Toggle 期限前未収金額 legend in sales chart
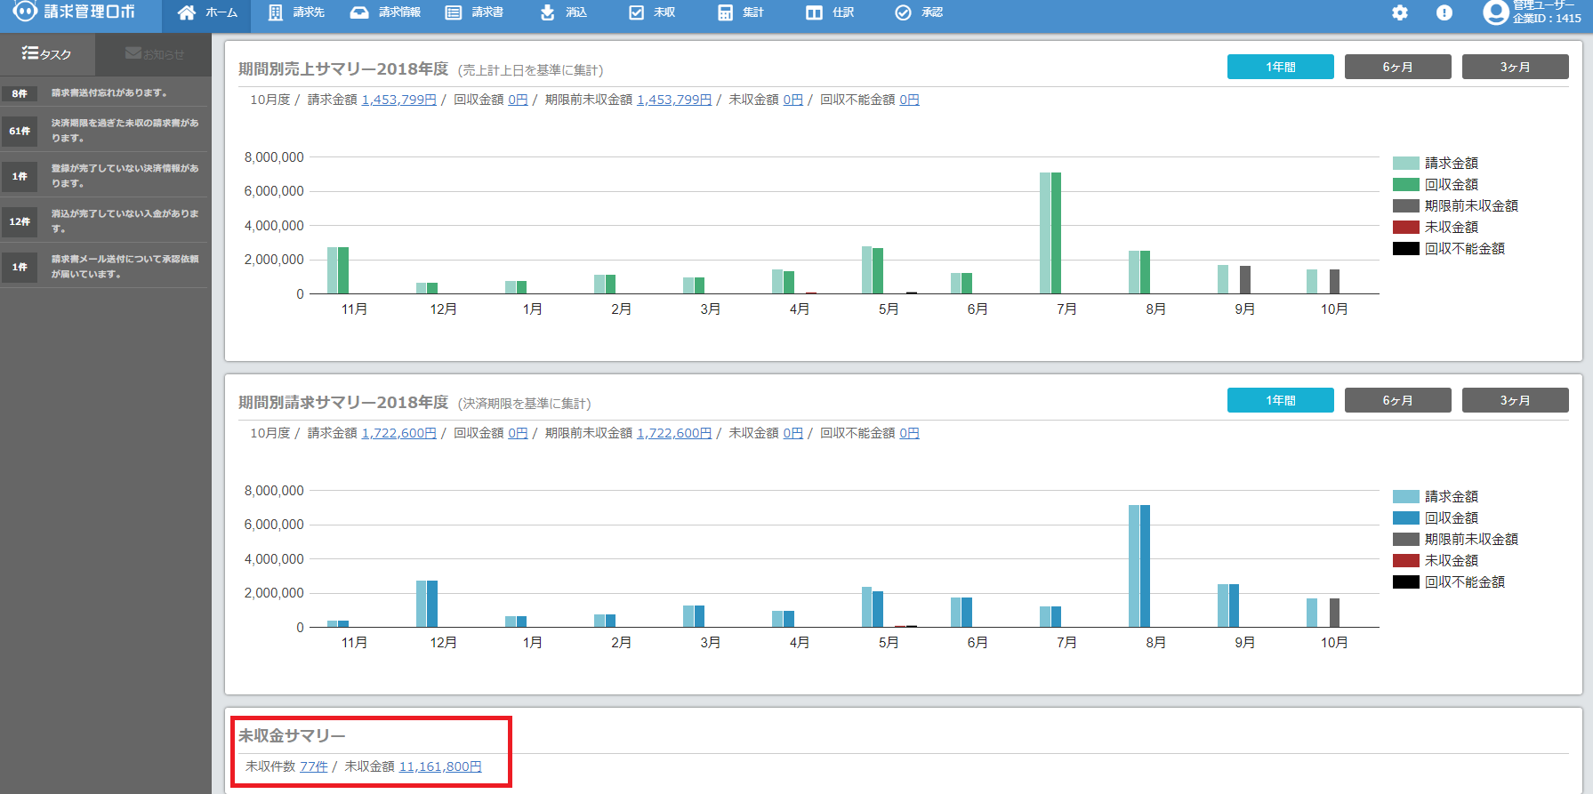Viewport: 1593px width, 794px height. [1470, 205]
